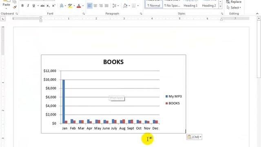Apply Heading 1 style
The width and height of the screenshot is (261, 147).
coord(190,4)
